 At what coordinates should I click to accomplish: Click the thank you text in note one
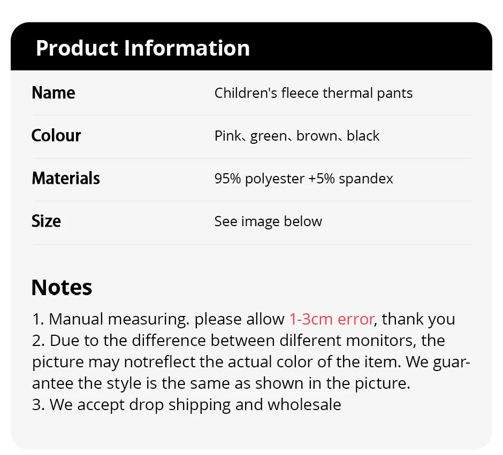(418, 319)
